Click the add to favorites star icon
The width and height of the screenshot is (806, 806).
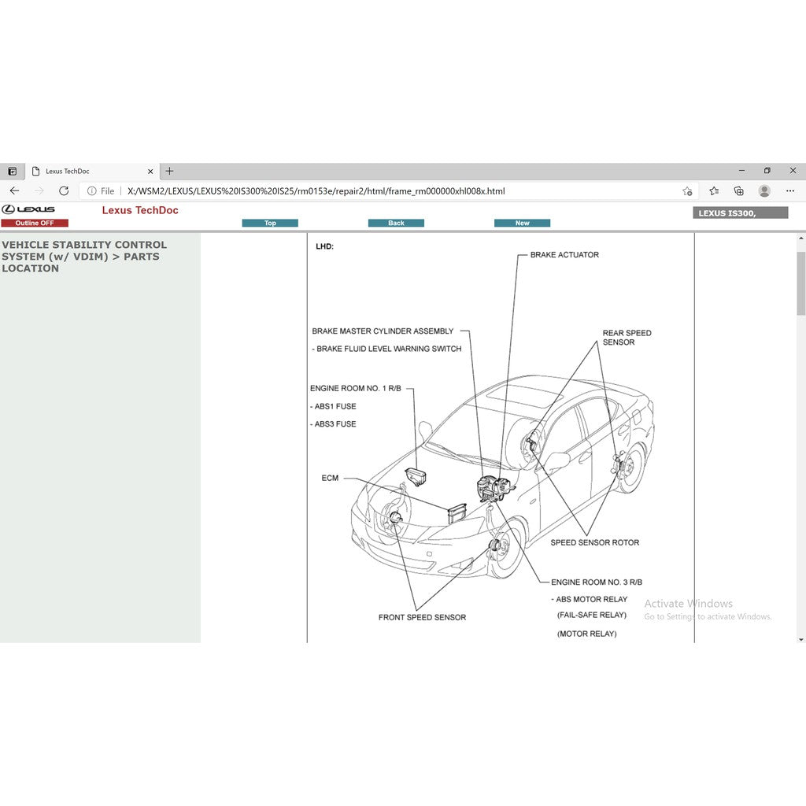tap(687, 190)
